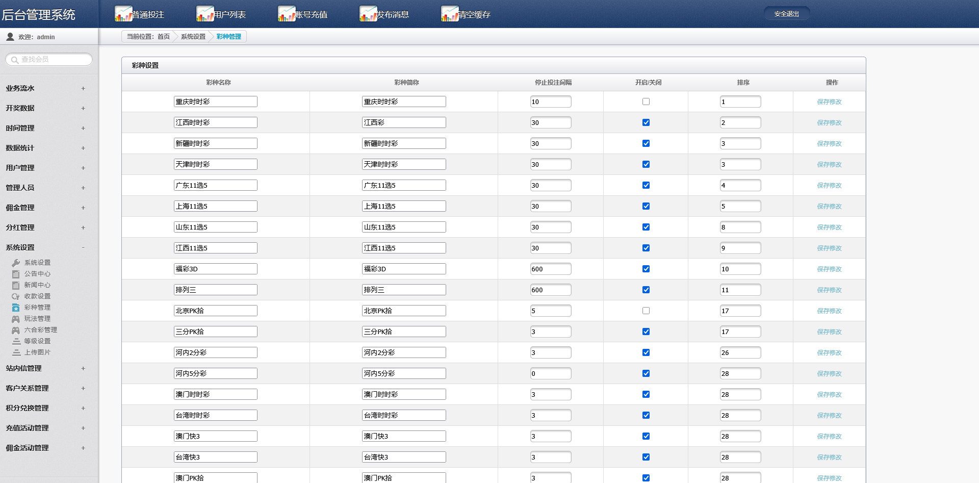Click 保存修改 for 江西时时彩 row

(x=829, y=122)
